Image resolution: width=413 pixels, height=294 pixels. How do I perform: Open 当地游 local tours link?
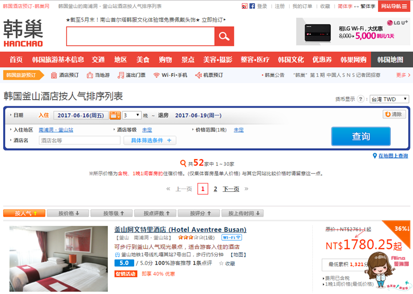click(x=98, y=75)
